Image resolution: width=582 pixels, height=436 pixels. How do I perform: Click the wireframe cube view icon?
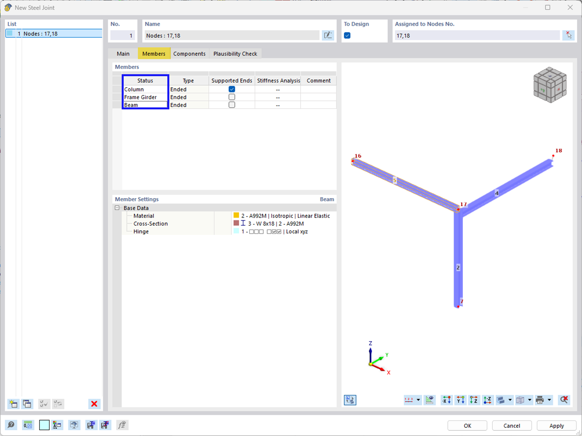pos(520,400)
